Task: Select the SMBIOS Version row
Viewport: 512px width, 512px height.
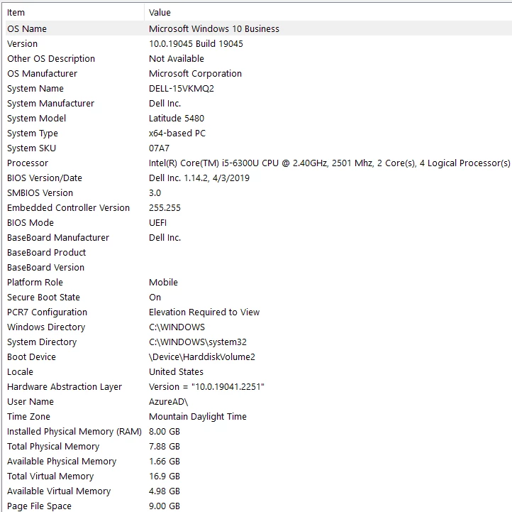Action: [x=40, y=193]
